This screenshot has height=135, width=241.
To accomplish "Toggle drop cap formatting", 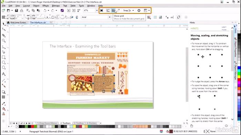I will pos(160,17).
